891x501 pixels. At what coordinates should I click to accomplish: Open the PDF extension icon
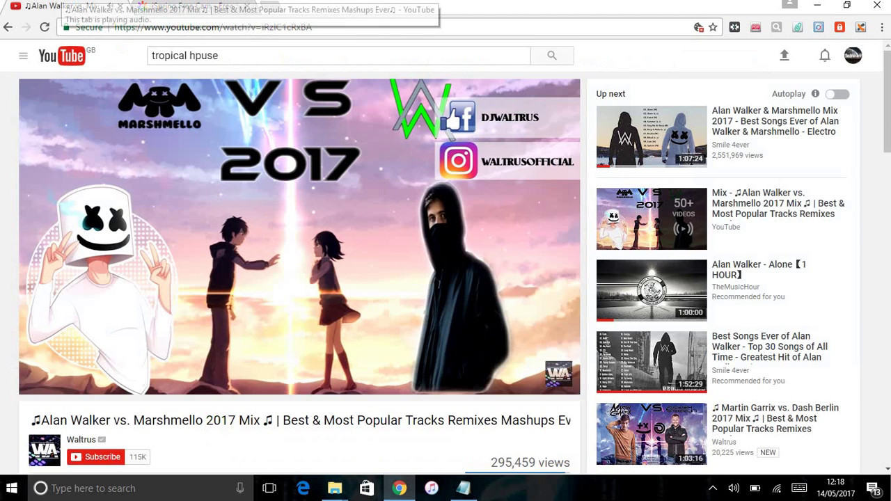756,27
